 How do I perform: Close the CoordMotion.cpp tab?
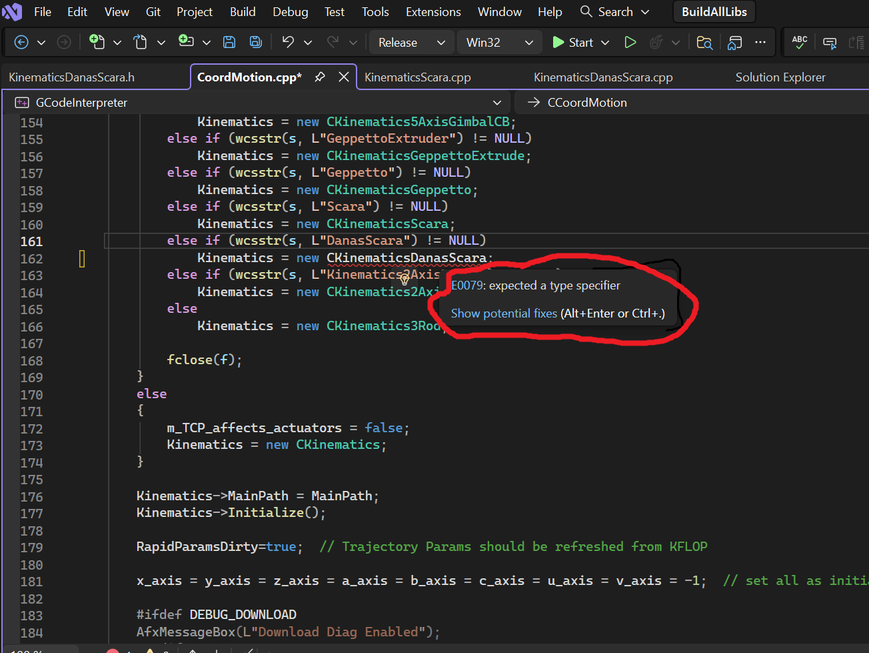point(344,77)
